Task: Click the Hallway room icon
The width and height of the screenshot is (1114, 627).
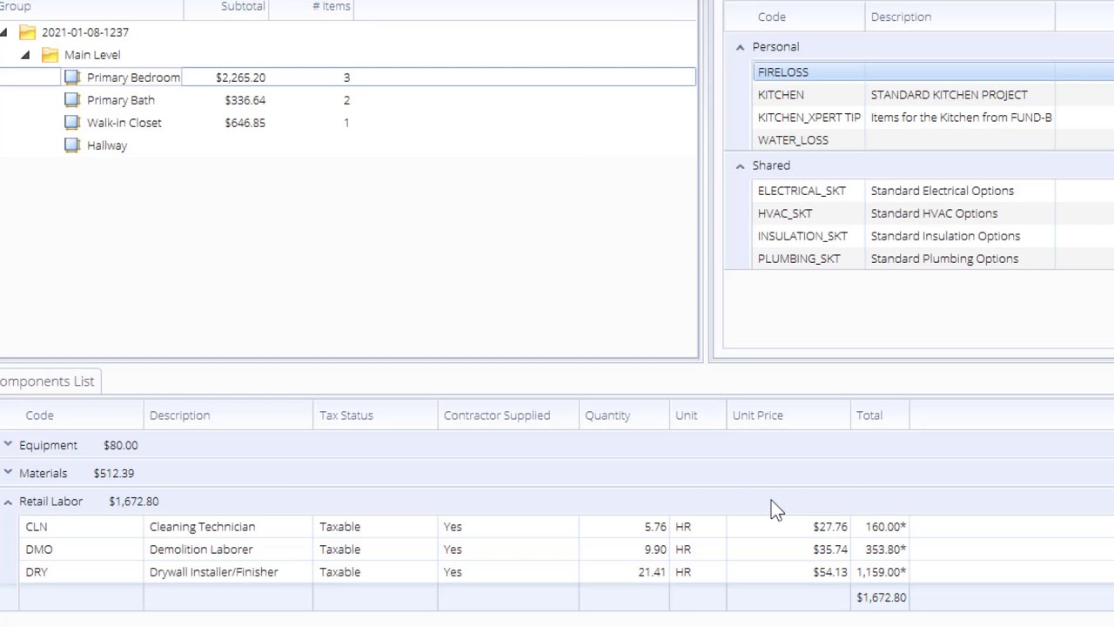Action: click(x=73, y=145)
